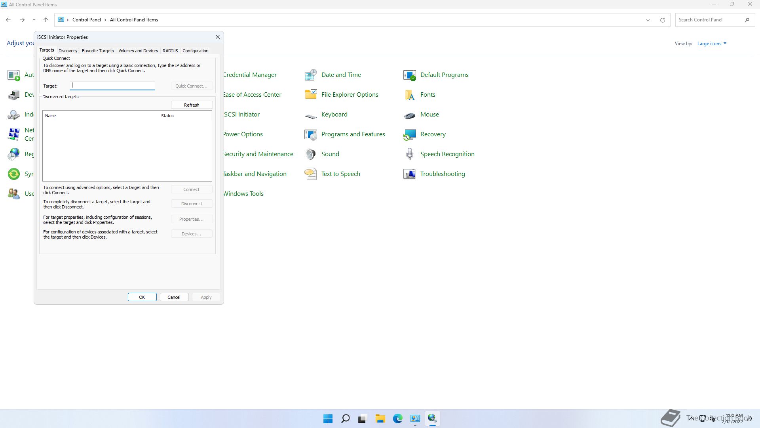760x428 pixels.
Task: Open the Power Options link
Action: coord(243,134)
